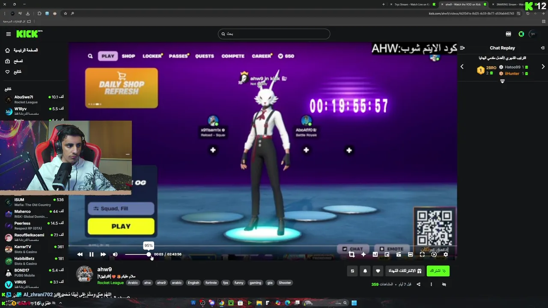
Task: Collapse the Chat Replay panel
Action: 542,48
